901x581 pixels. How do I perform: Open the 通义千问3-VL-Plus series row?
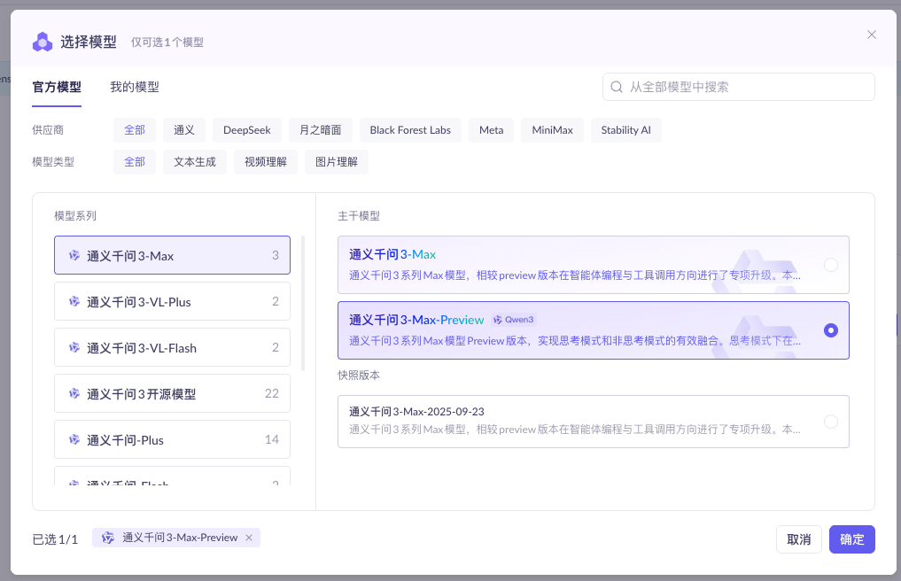pyautogui.click(x=172, y=301)
